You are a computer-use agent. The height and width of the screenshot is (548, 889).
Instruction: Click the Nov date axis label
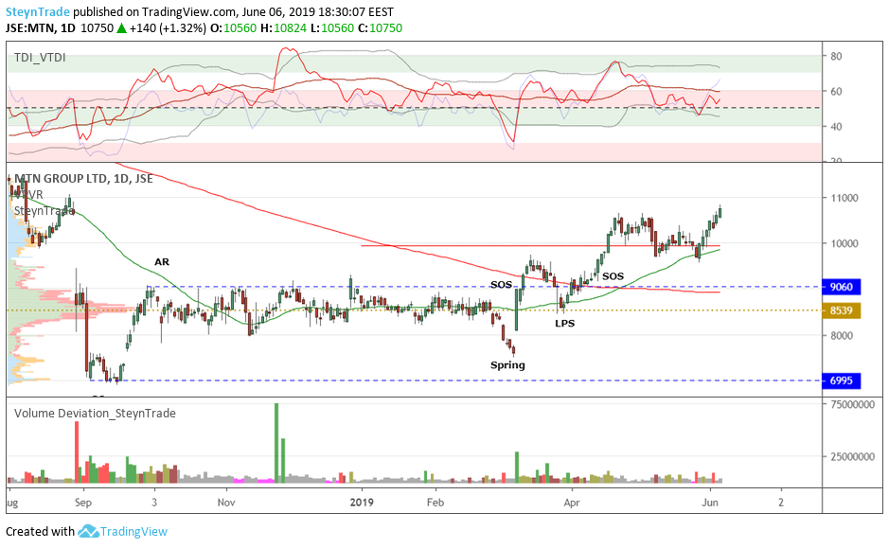[x=226, y=503]
